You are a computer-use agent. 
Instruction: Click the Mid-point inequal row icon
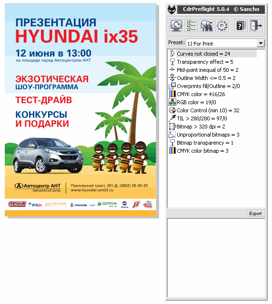(172, 69)
